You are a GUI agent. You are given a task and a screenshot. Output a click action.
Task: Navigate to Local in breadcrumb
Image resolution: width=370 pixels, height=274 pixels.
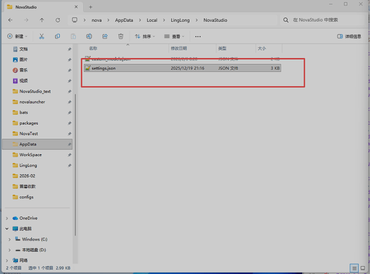click(x=152, y=20)
